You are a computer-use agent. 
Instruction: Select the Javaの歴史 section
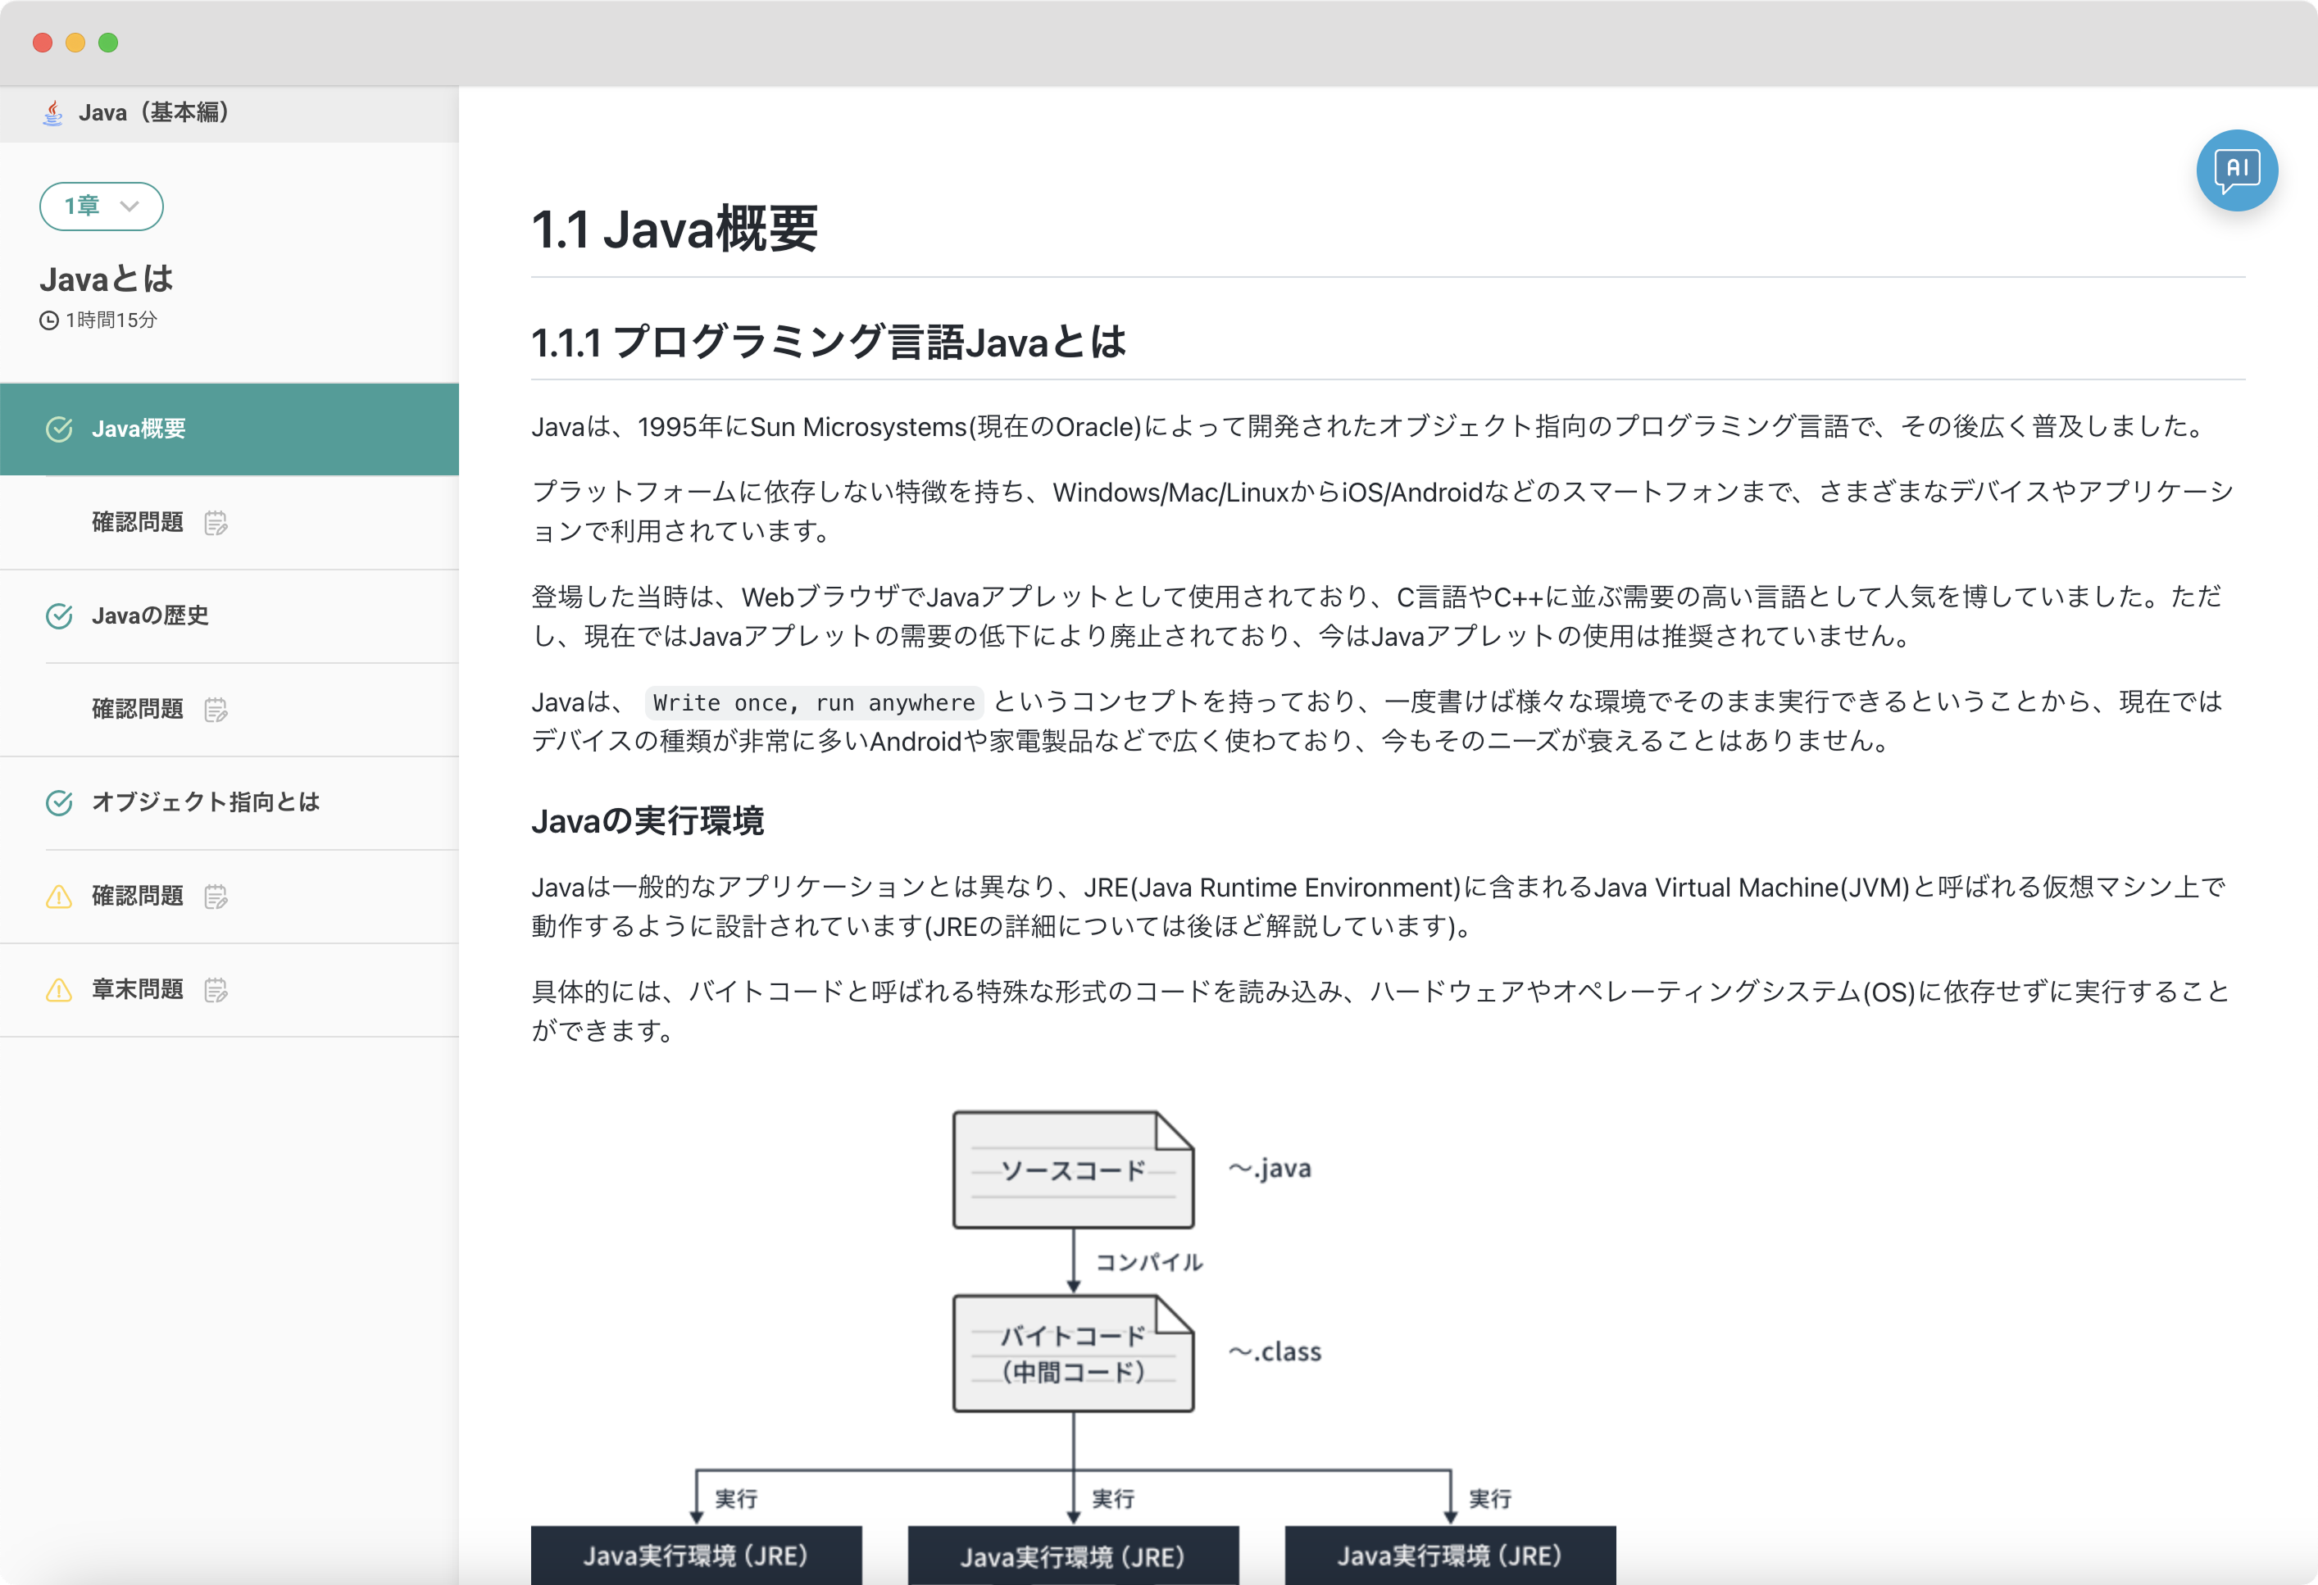tap(151, 615)
